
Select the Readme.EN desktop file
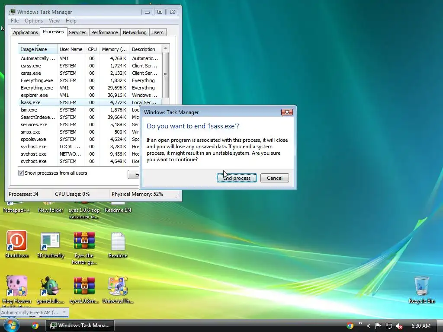(118, 207)
